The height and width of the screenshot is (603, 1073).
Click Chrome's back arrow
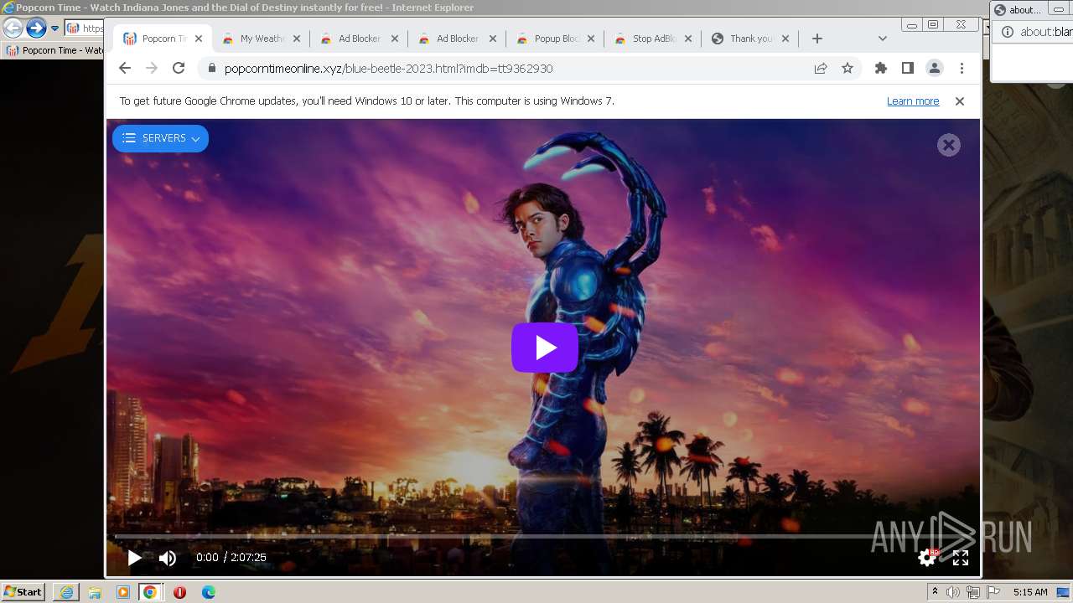125,68
